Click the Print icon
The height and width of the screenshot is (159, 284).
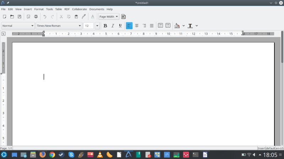click(36, 17)
